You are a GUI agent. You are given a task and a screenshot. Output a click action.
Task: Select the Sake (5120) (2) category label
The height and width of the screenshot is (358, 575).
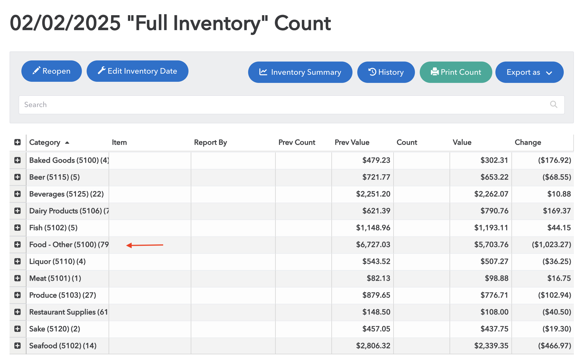coord(55,329)
